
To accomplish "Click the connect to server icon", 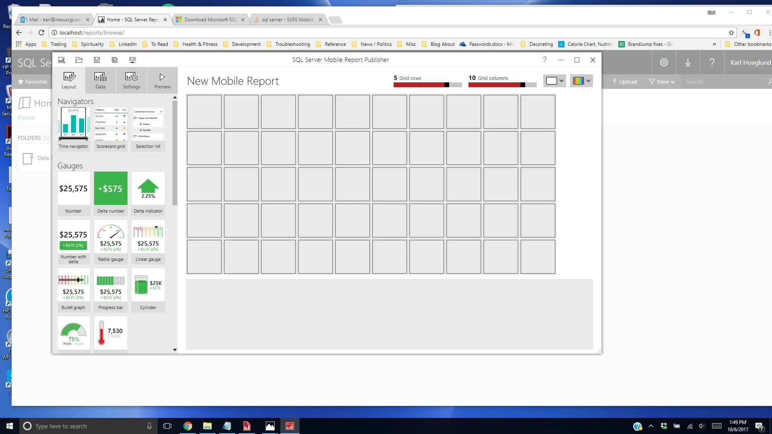I will pyautogui.click(x=132, y=60).
